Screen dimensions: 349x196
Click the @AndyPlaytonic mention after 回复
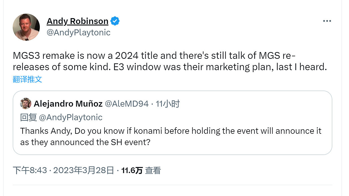tap(71, 117)
